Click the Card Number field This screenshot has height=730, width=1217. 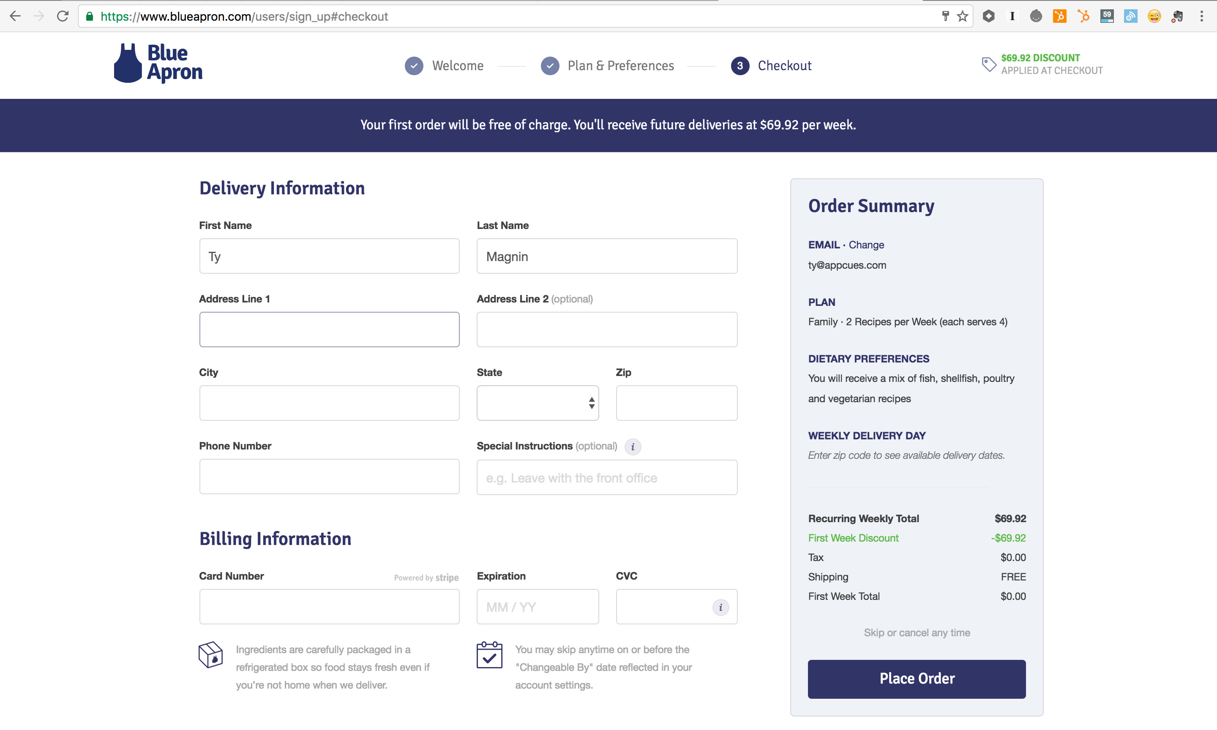click(x=329, y=607)
